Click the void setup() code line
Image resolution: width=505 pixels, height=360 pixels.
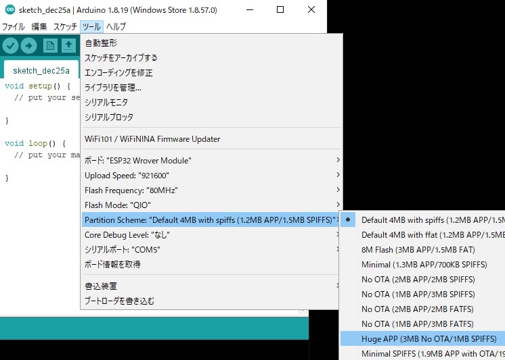pyautogui.click(x=38, y=86)
